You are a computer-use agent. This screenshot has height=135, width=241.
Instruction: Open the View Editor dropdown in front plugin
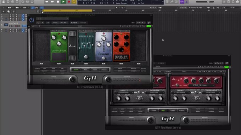[141, 23]
